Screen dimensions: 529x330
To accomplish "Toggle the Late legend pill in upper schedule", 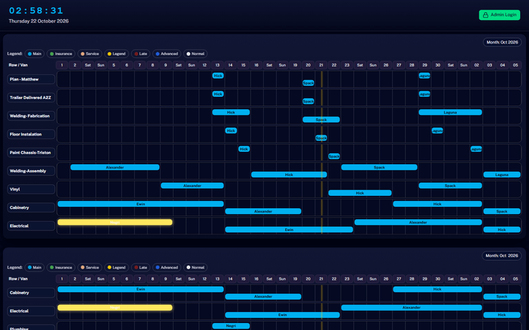I will click(x=141, y=54).
